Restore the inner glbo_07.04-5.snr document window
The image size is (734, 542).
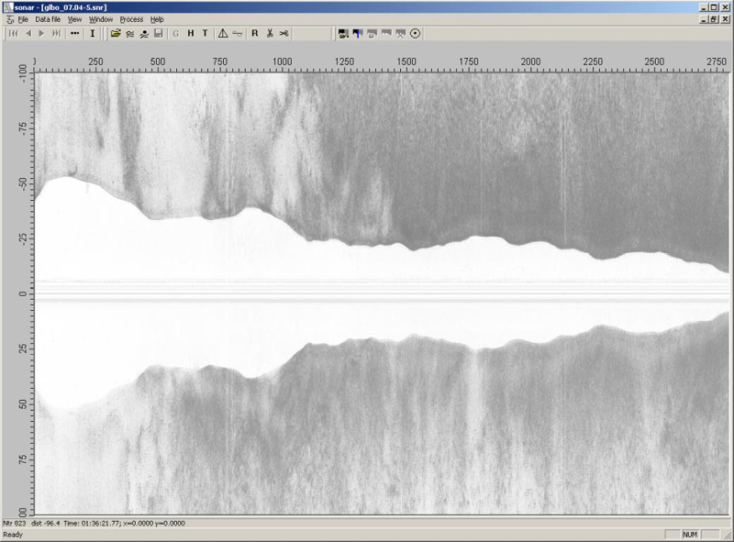point(714,19)
